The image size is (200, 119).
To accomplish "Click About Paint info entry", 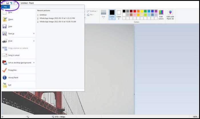I will (x=13, y=78).
